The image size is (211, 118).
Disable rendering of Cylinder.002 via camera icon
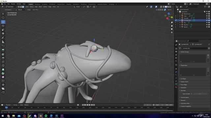[209, 20]
